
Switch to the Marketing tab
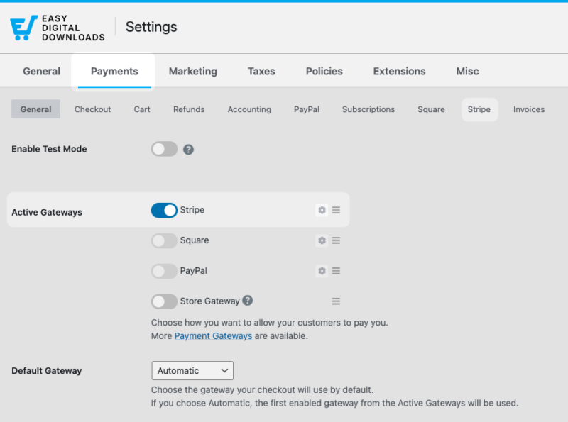coord(192,71)
